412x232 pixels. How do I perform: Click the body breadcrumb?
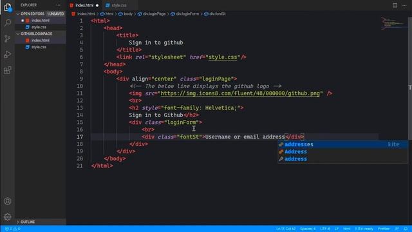pos(128,14)
